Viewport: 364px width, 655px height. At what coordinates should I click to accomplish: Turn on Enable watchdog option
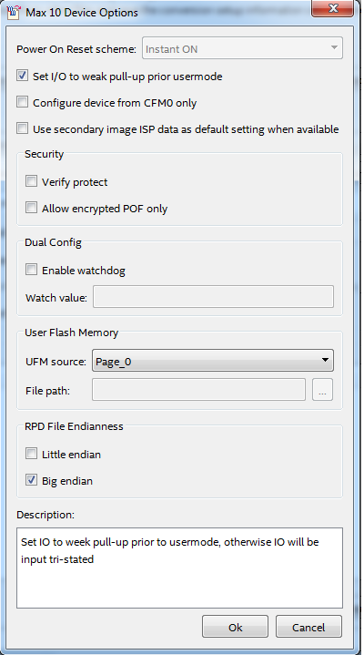tap(31, 270)
